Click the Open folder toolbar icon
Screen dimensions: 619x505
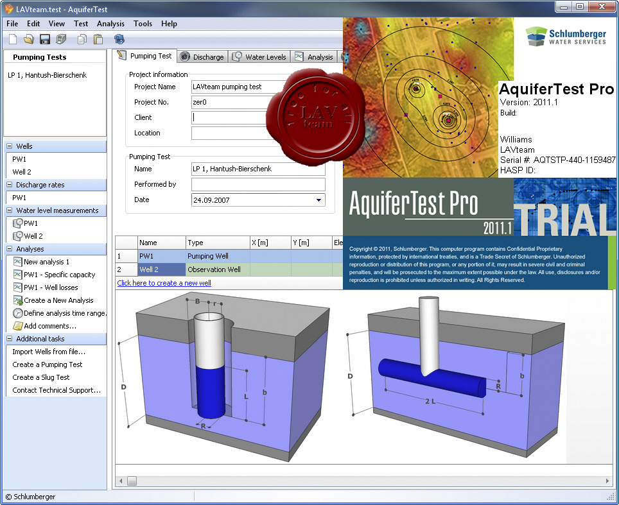28,39
